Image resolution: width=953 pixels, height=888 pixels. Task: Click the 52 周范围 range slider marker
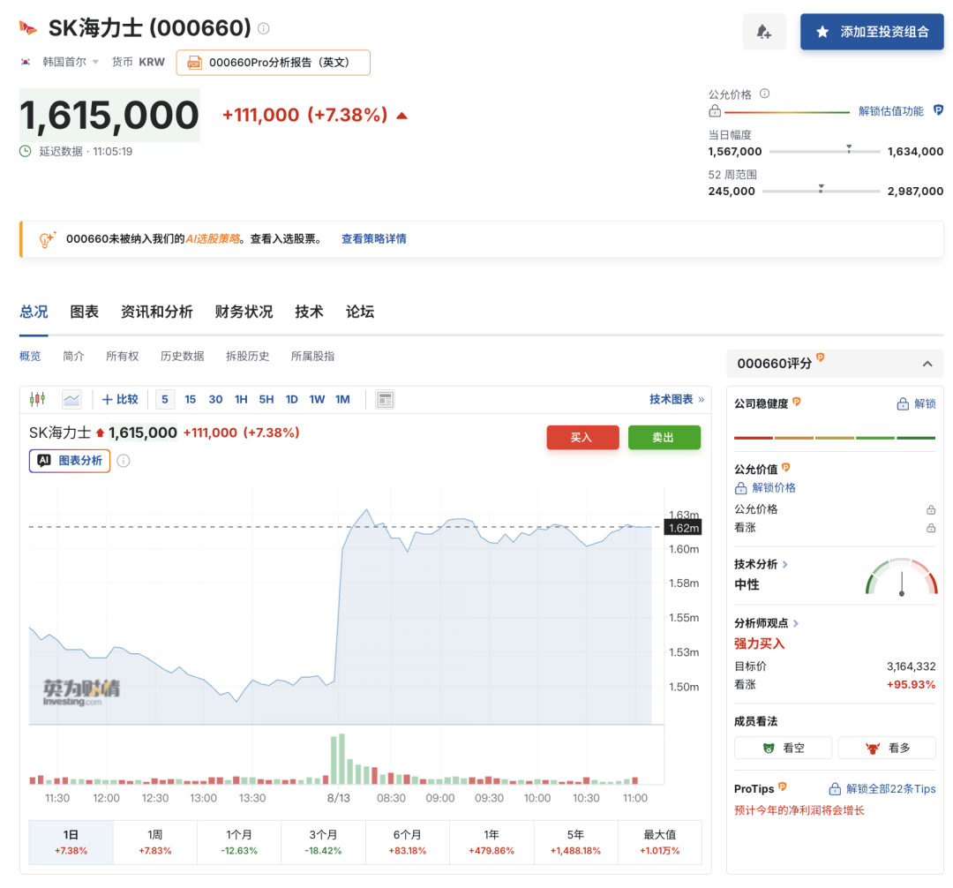[821, 188]
